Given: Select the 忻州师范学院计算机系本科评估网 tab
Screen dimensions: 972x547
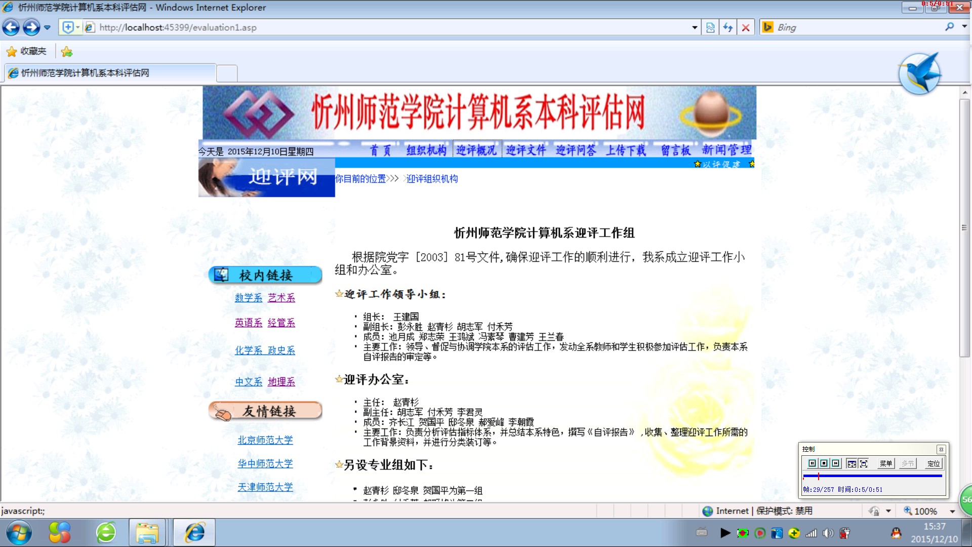Looking at the screenshot, I should click(110, 73).
